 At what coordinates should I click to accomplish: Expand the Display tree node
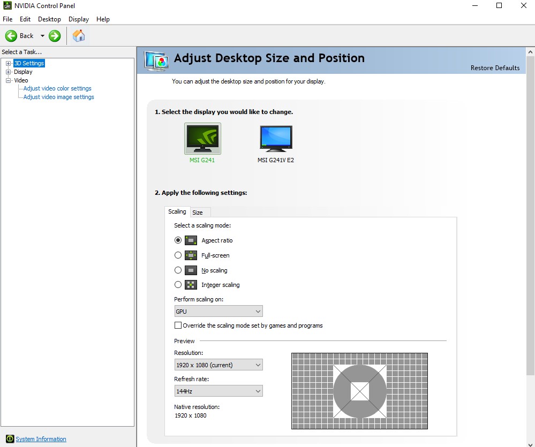pyautogui.click(x=8, y=72)
